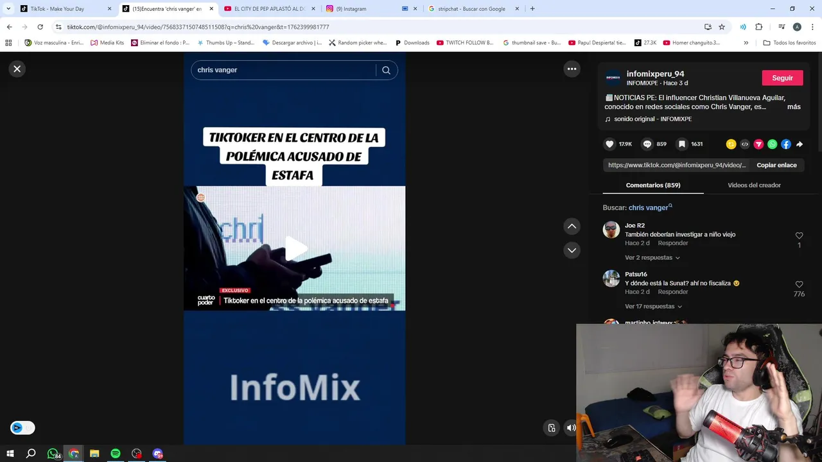The image size is (822, 462).
Task: Toggle the floating power switch widget
Action: pyautogui.click(x=22, y=427)
